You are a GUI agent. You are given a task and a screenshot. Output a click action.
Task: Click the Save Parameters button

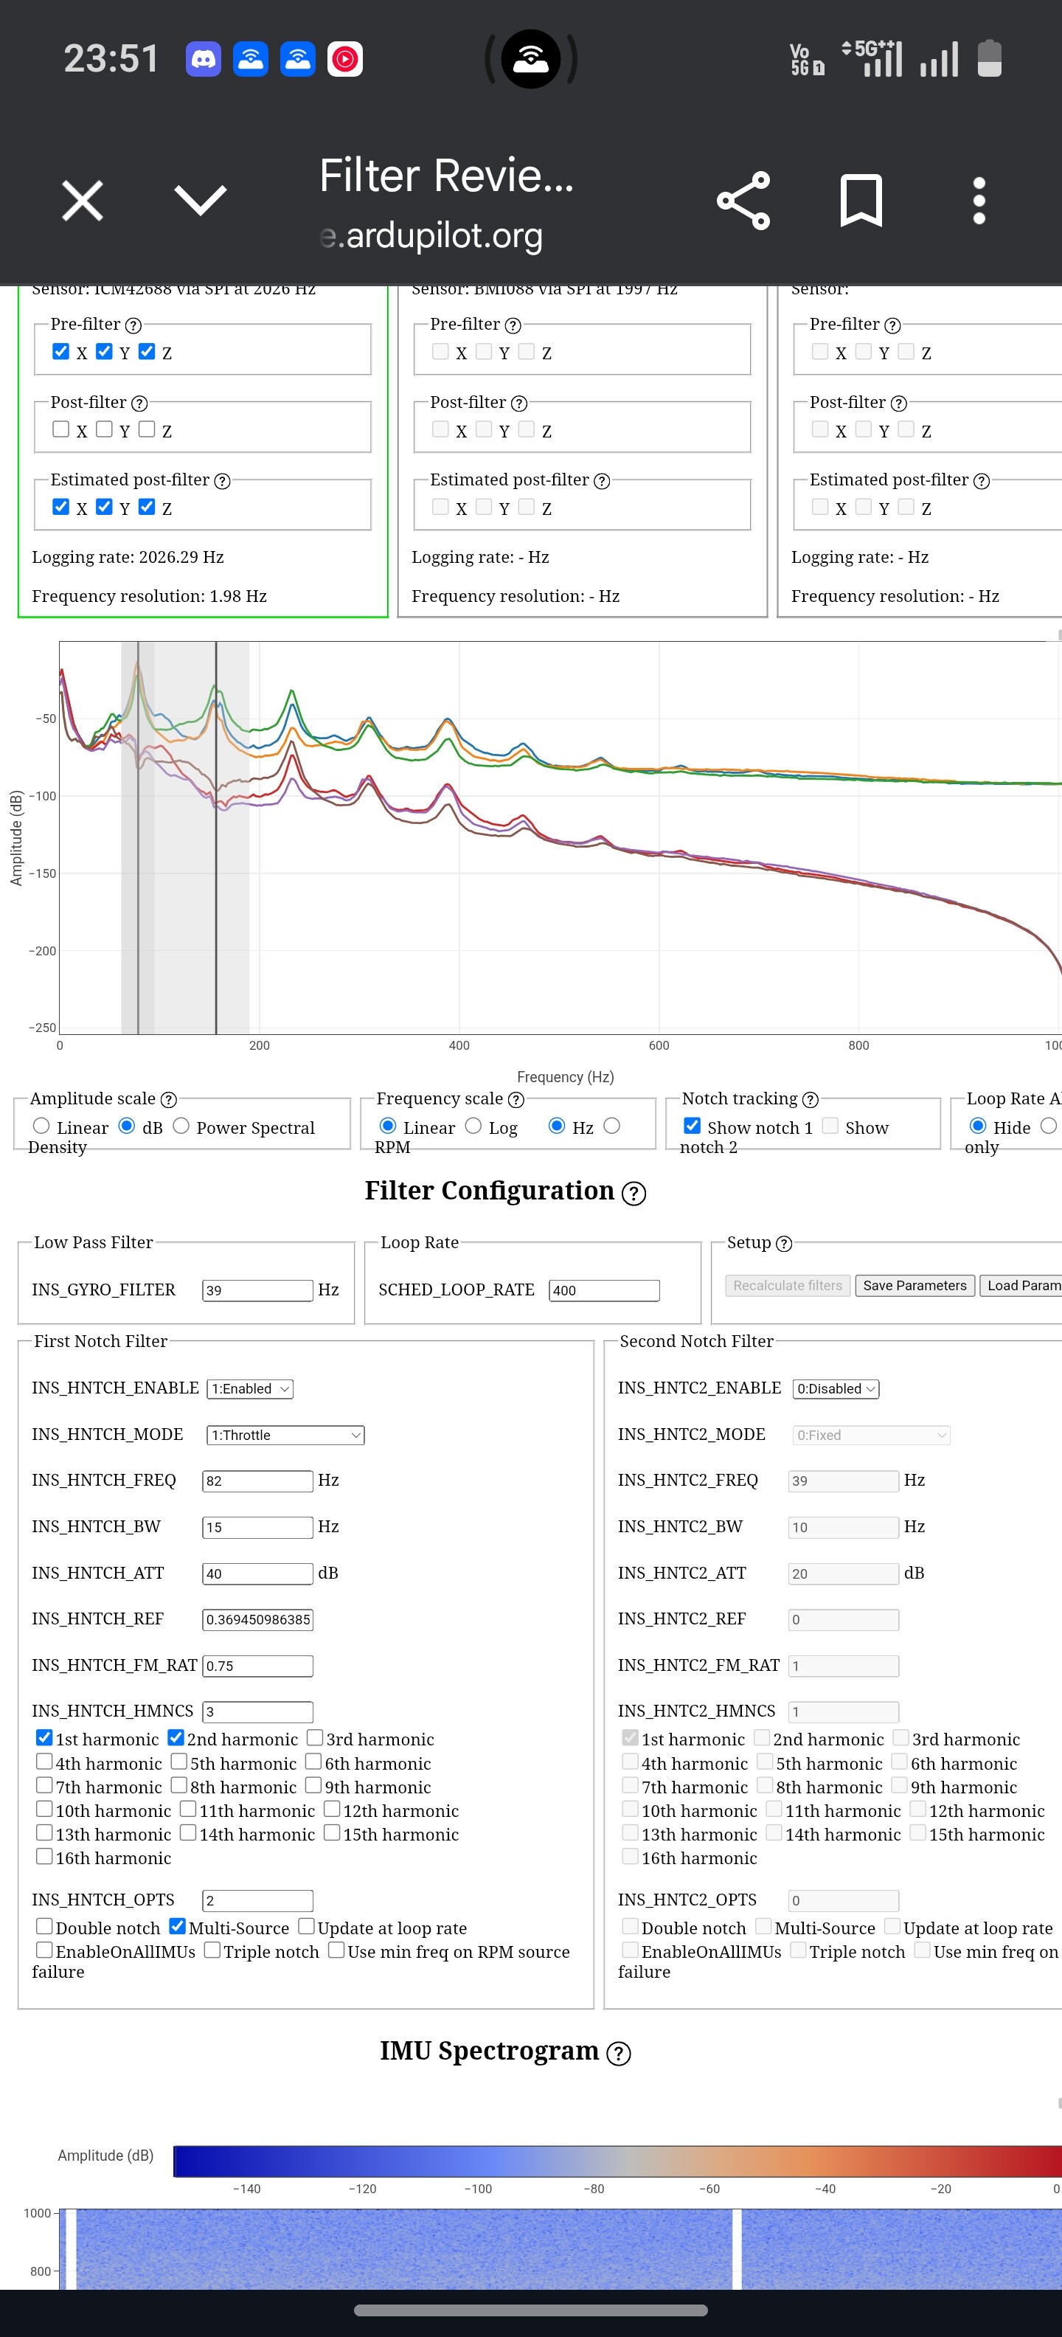(x=914, y=1286)
